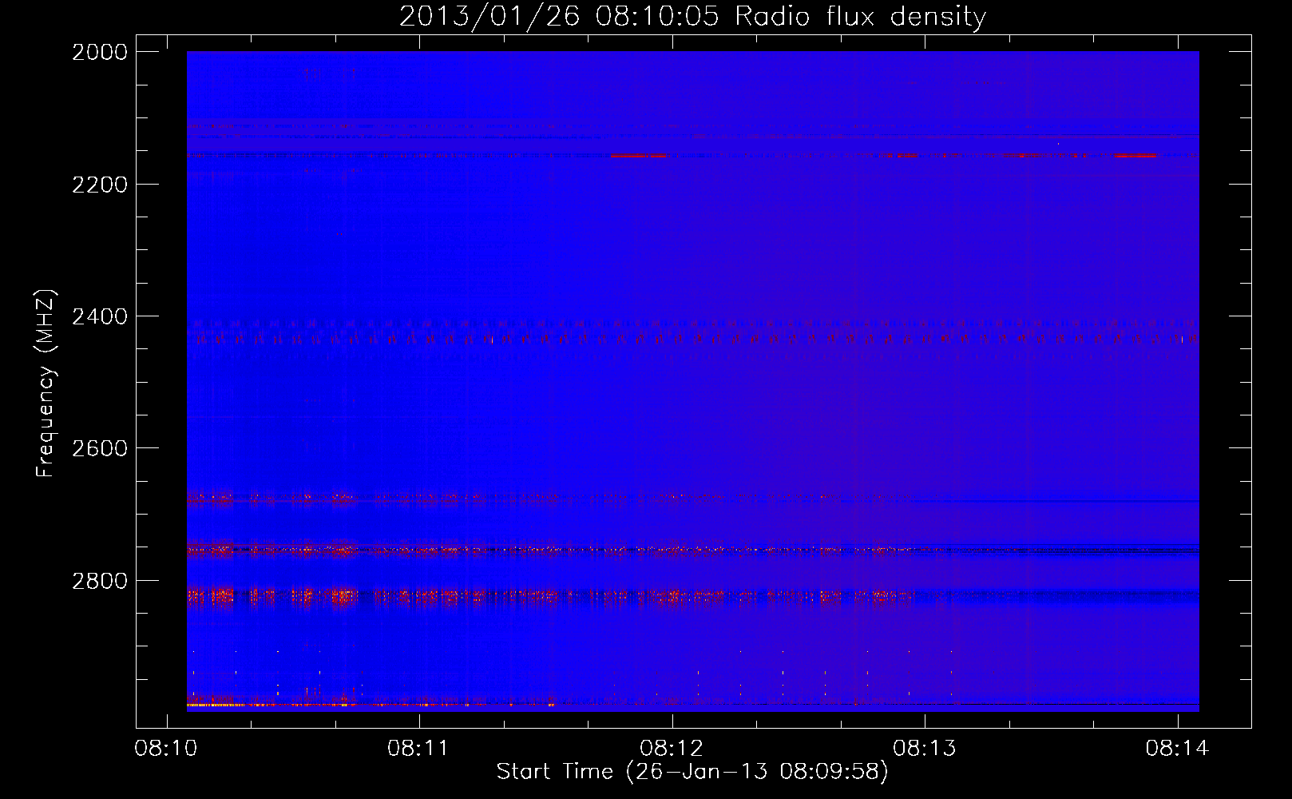This screenshot has height=799, width=1292.
Task: Click the plot title '2013/01/26 08:10:05 Radio flux density'
Action: (x=692, y=16)
